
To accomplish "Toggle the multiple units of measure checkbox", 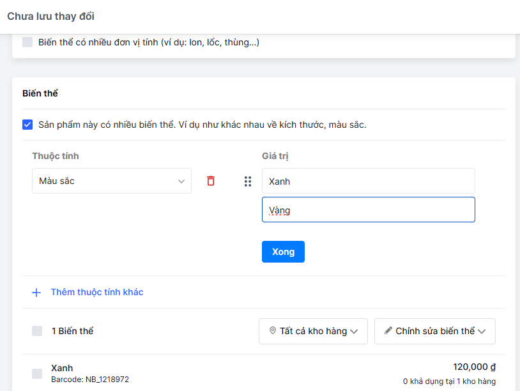I will (x=27, y=43).
